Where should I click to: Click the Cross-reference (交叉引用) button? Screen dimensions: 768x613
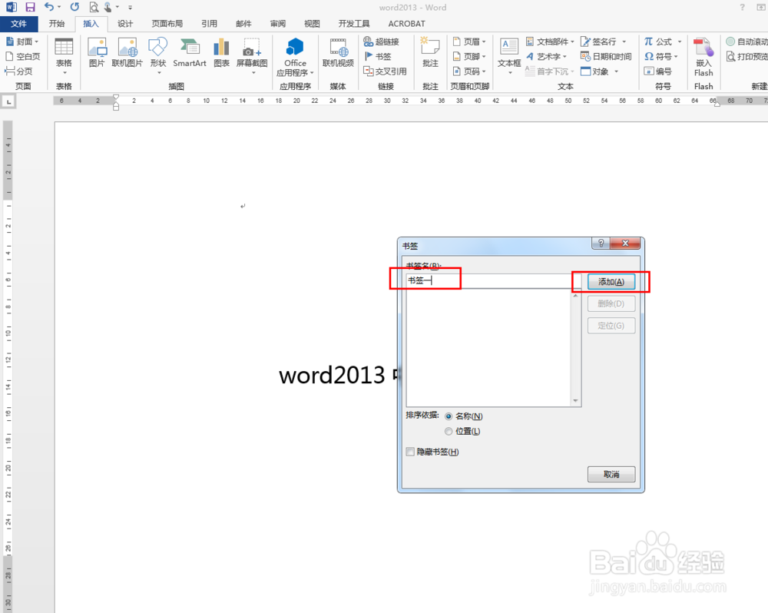[385, 71]
